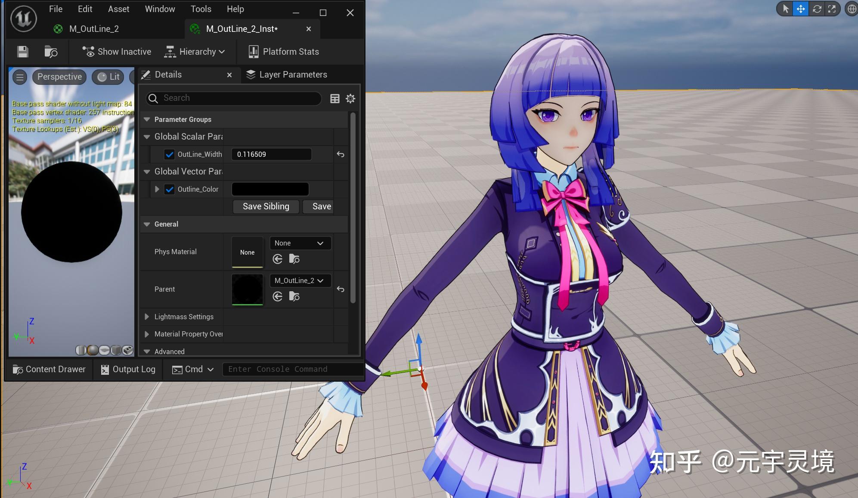858x498 pixels.
Task: Open the Asset menu
Action: click(118, 9)
